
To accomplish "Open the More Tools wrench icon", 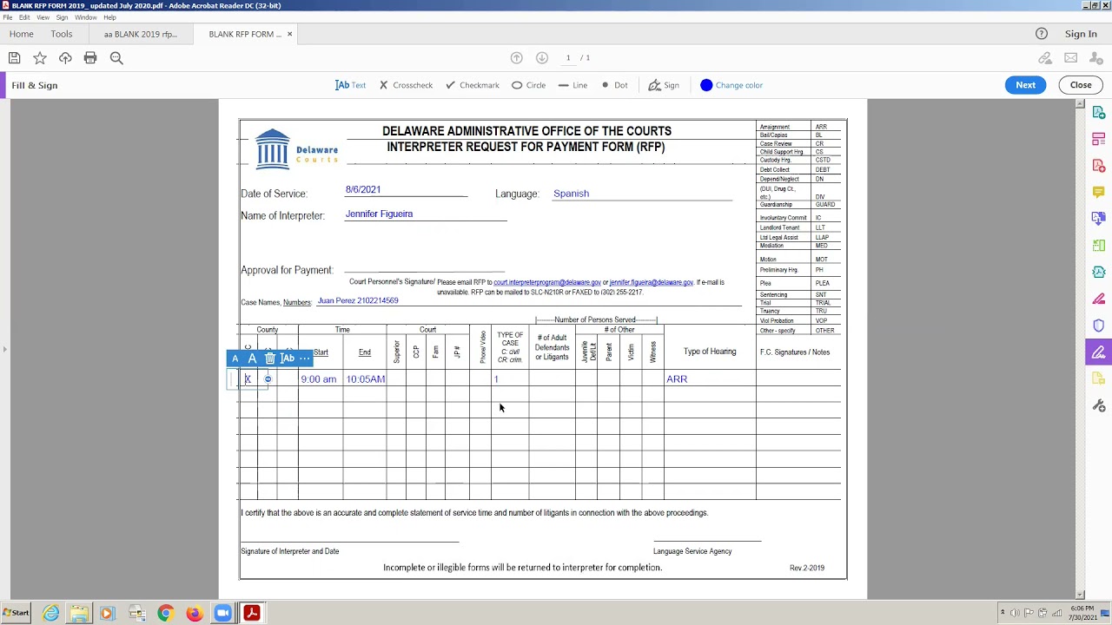I will coord(1099,406).
